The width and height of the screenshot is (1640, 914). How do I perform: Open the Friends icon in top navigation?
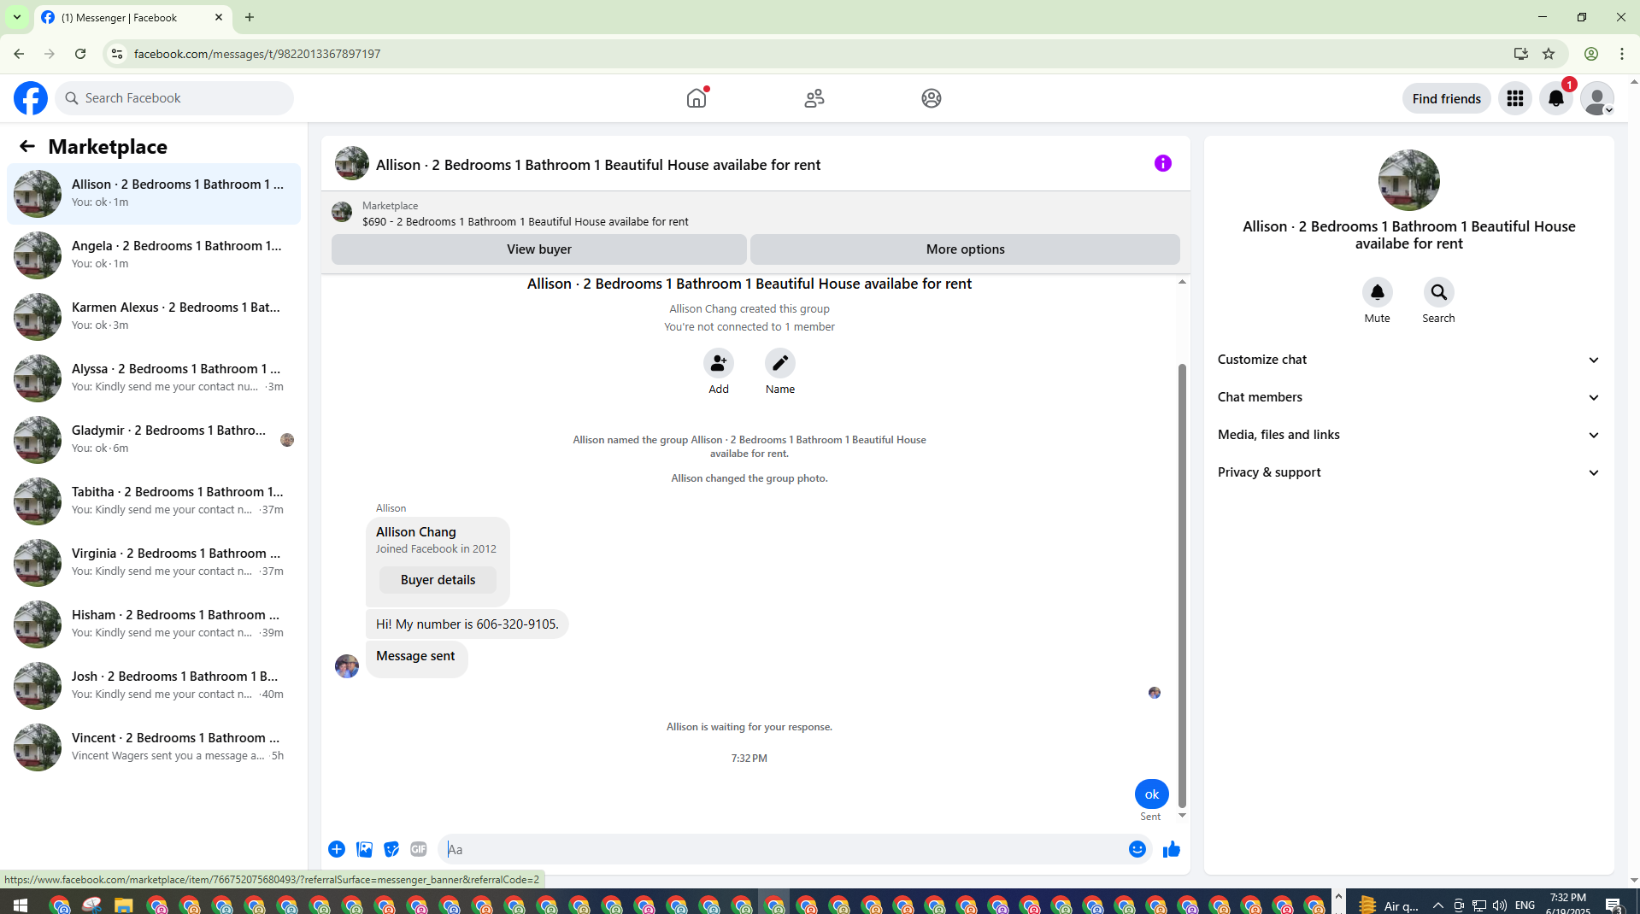[814, 98]
